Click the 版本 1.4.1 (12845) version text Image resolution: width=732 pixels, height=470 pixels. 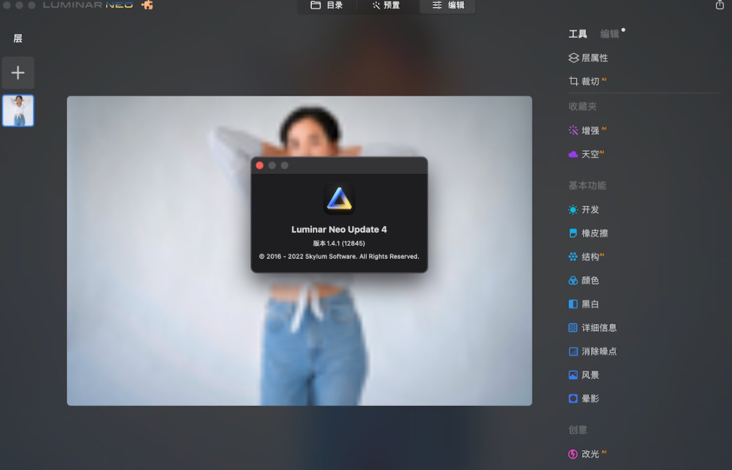[339, 243]
